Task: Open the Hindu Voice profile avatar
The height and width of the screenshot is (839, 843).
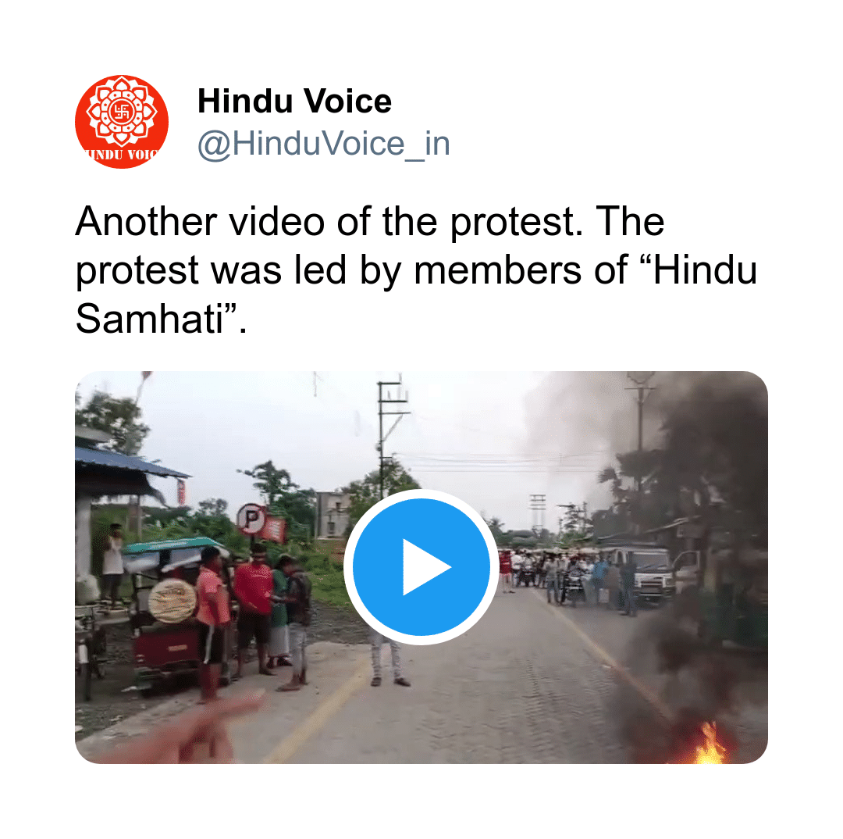Action: [122, 122]
